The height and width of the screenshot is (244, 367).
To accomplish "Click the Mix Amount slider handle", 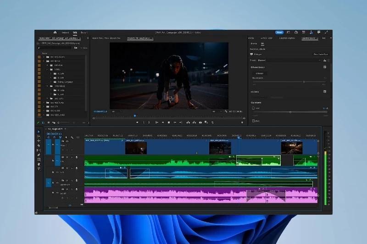I will point(303,82).
